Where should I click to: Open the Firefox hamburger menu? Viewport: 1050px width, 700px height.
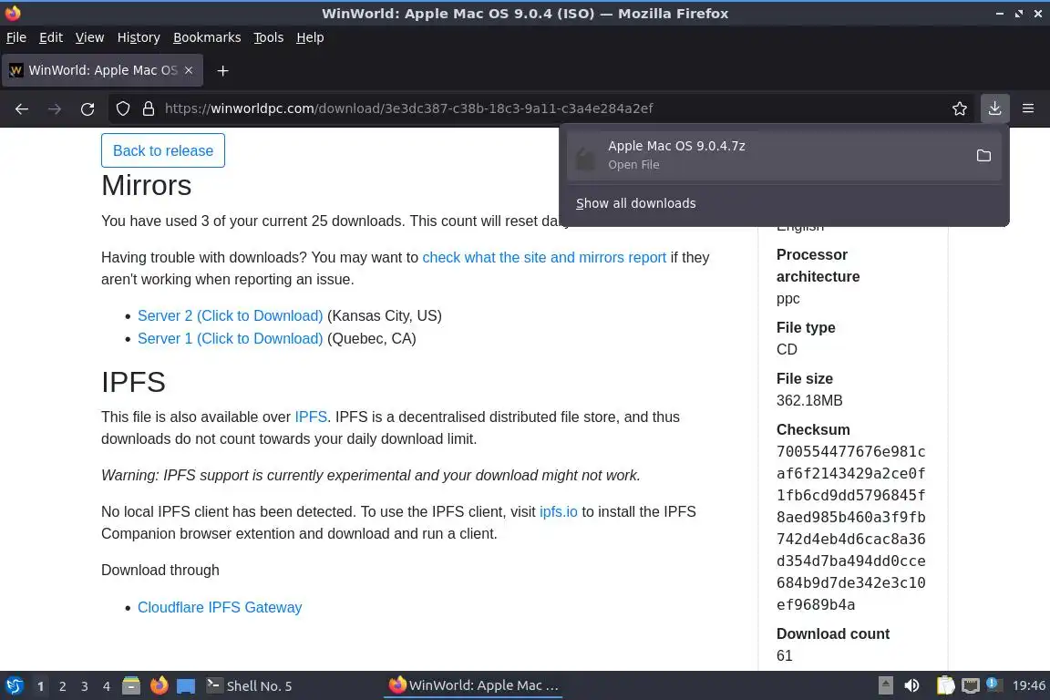tap(1028, 108)
